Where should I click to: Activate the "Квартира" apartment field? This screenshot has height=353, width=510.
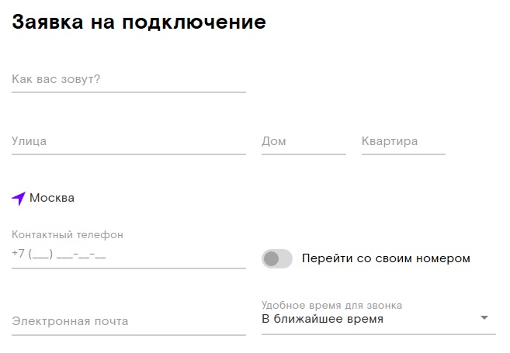403,141
